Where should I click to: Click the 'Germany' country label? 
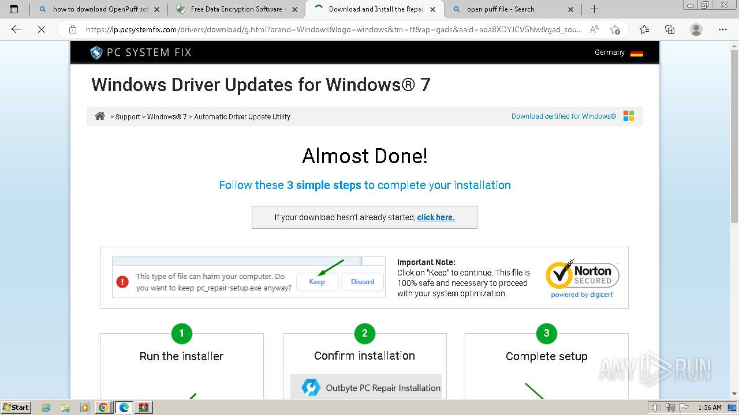point(610,52)
